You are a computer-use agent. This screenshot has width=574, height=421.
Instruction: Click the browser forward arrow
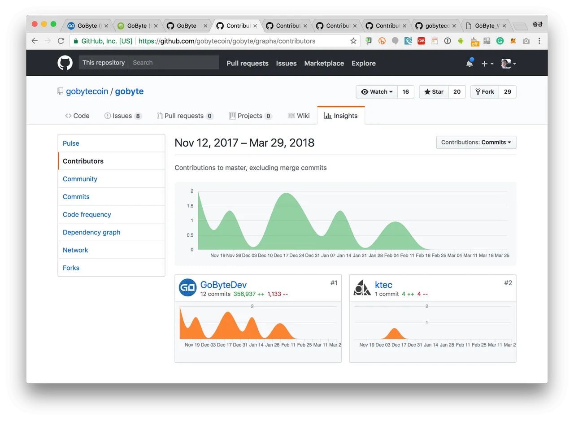[48, 41]
